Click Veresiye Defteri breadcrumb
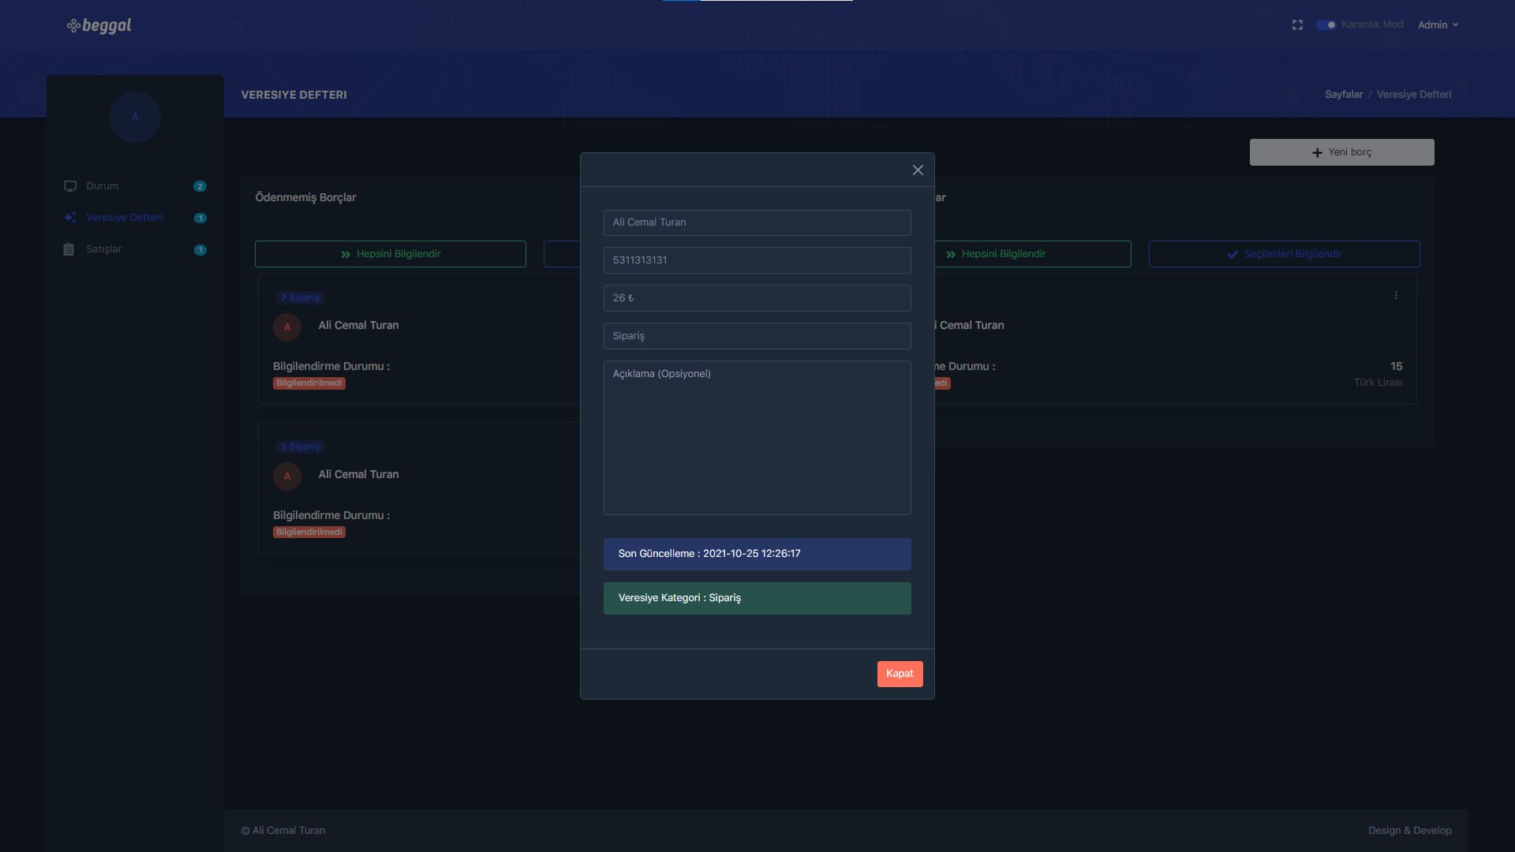Screen dimensions: 1515x852 tap(1414, 95)
